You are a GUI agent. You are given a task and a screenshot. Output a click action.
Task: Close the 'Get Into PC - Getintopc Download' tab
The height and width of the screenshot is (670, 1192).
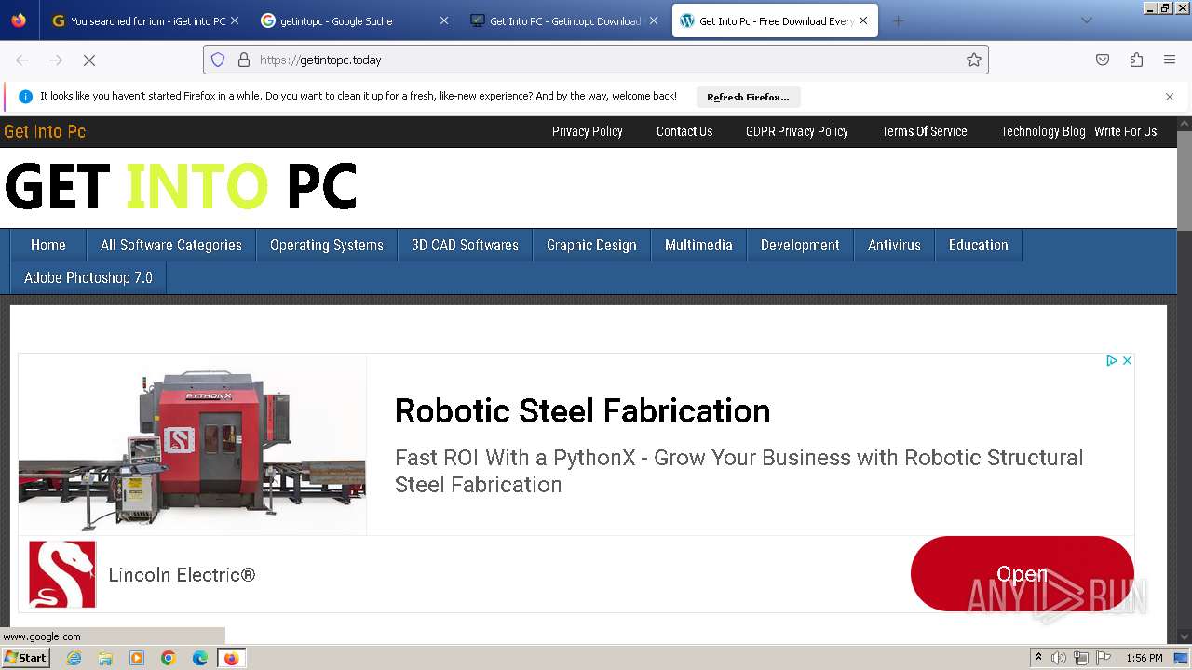(653, 20)
